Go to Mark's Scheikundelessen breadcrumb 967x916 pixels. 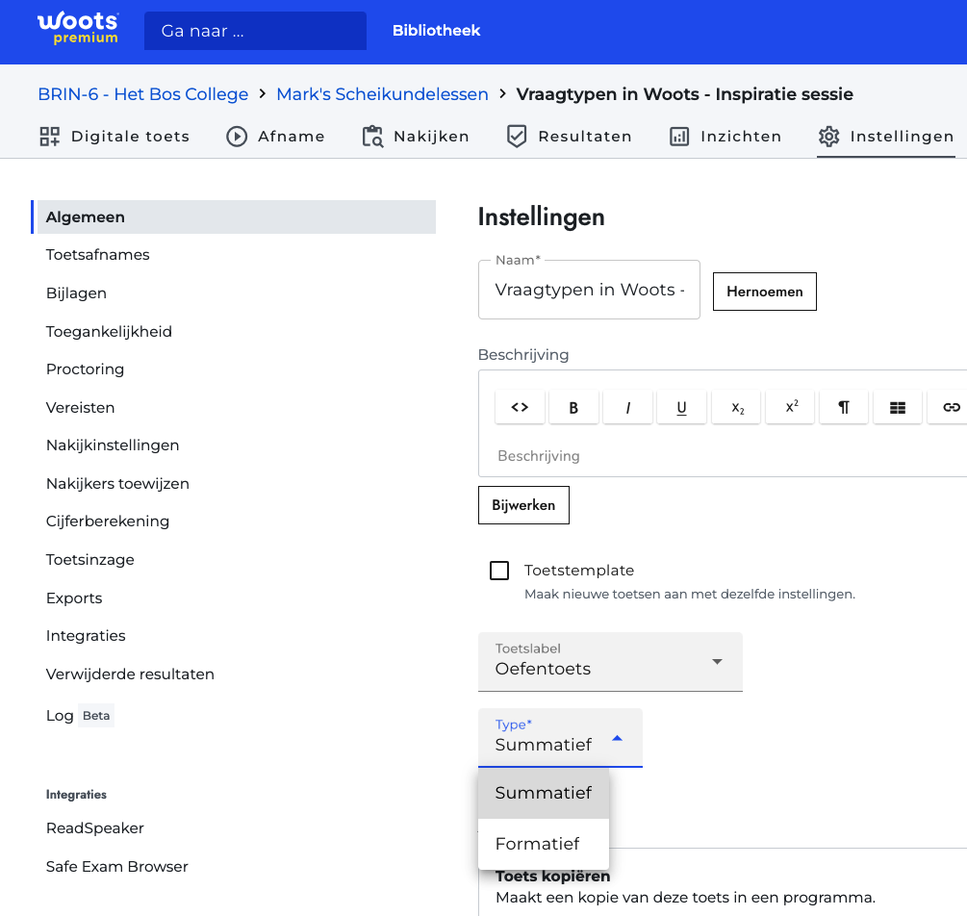tap(382, 94)
